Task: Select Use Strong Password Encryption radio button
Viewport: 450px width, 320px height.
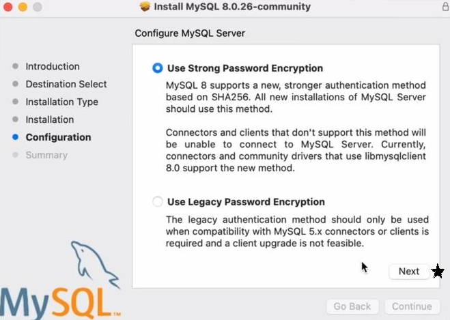Action: [x=158, y=68]
